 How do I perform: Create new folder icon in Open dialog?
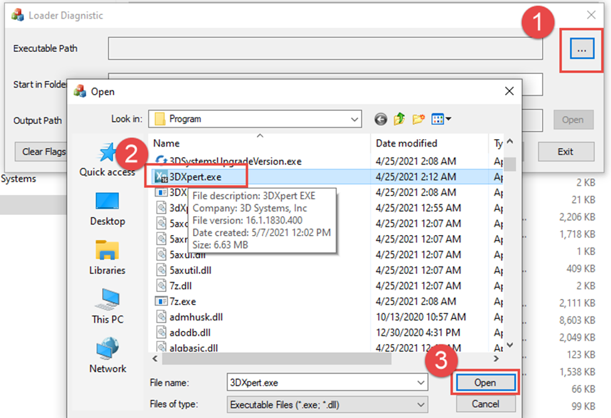(x=419, y=119)
